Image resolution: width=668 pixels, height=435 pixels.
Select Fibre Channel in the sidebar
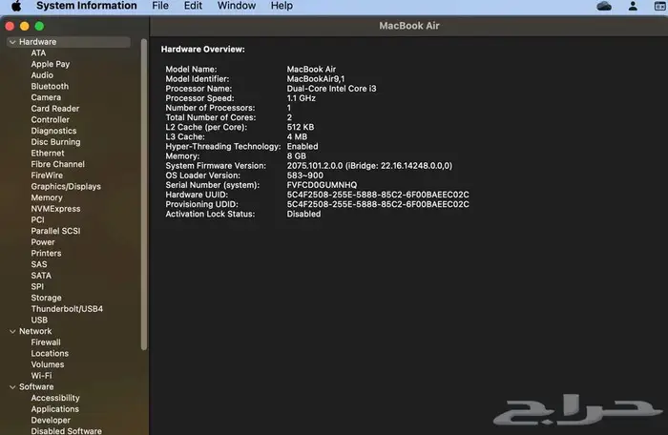click(x=57, y=164)
